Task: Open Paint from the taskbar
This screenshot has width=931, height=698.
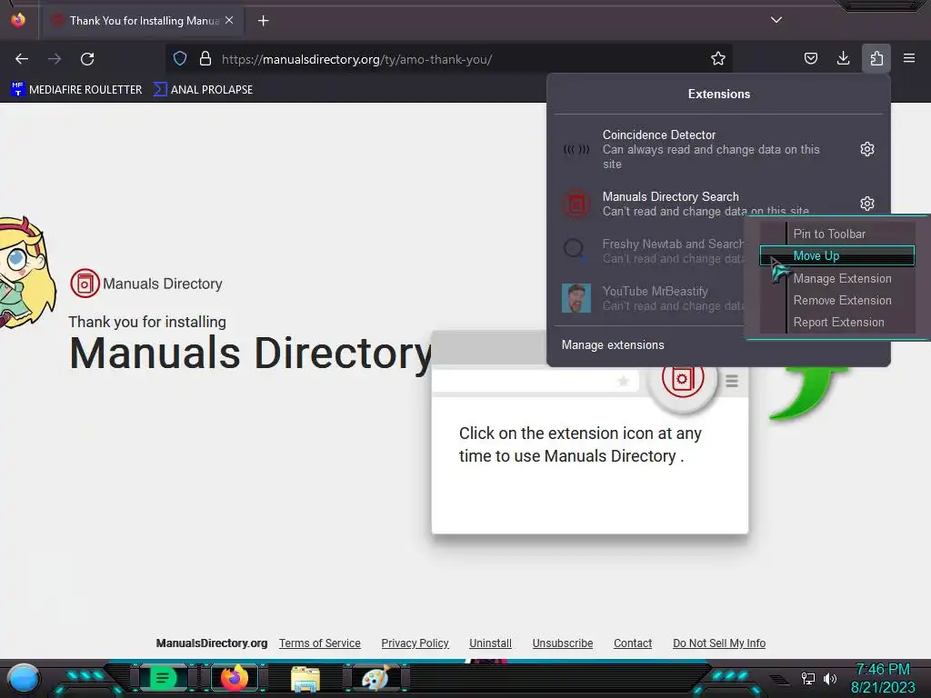Action: pos(375,678)
